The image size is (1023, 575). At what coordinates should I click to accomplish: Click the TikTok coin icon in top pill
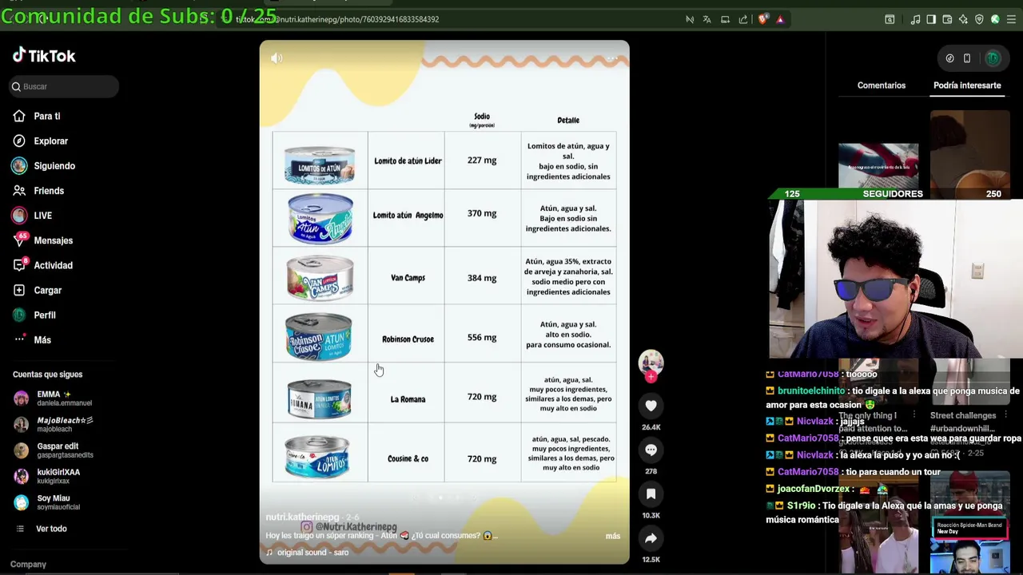click(x=949, y=58)
